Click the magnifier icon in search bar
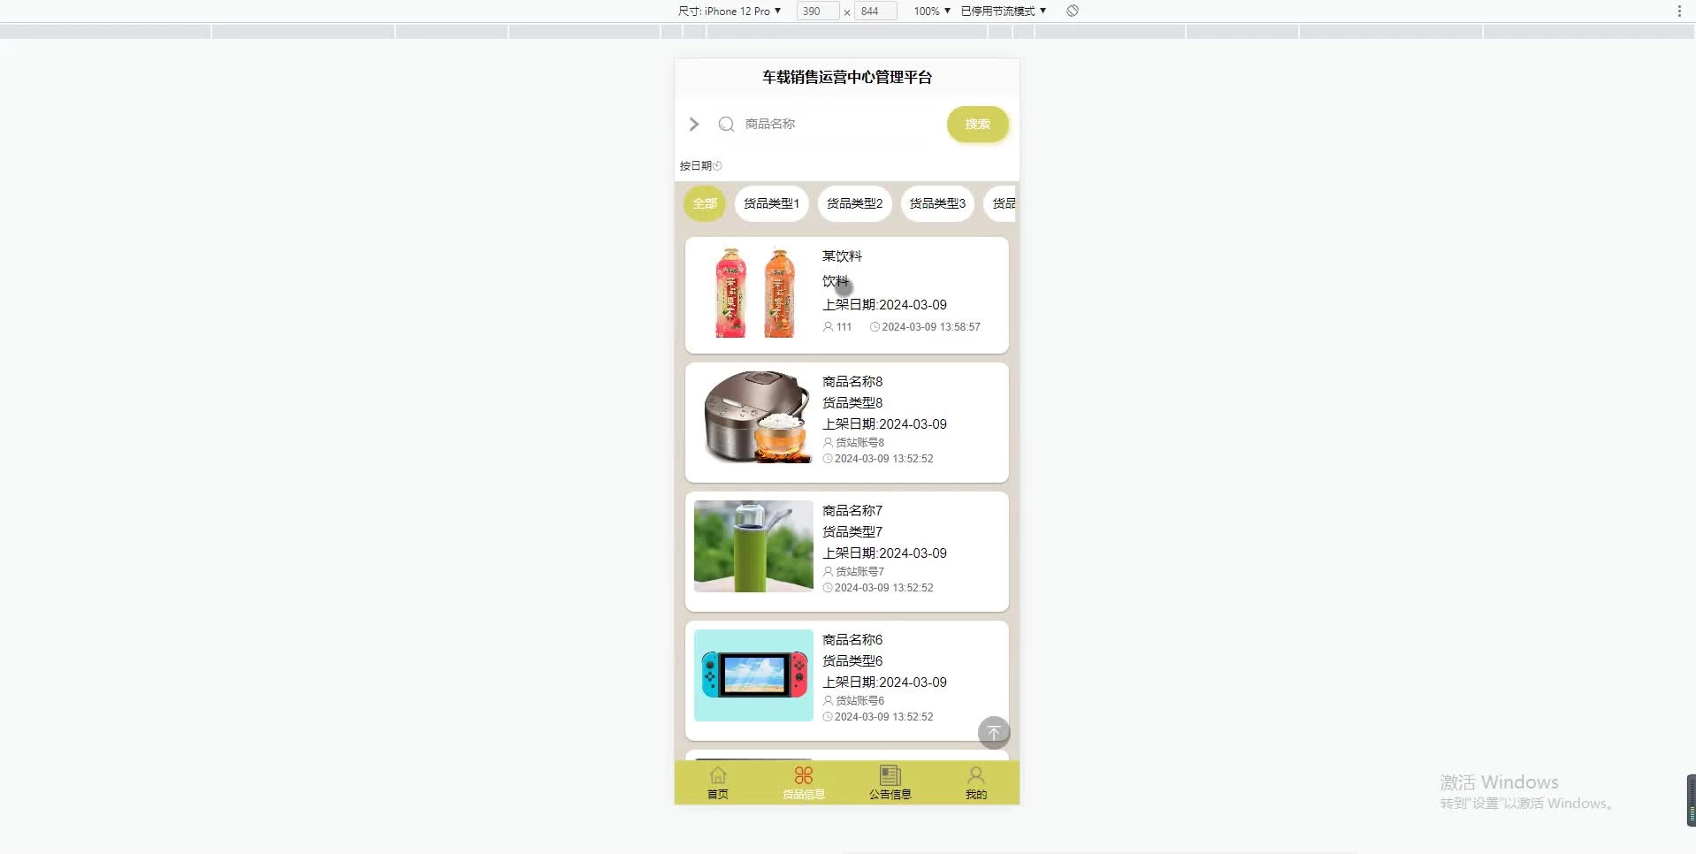 tap(726, 125)
